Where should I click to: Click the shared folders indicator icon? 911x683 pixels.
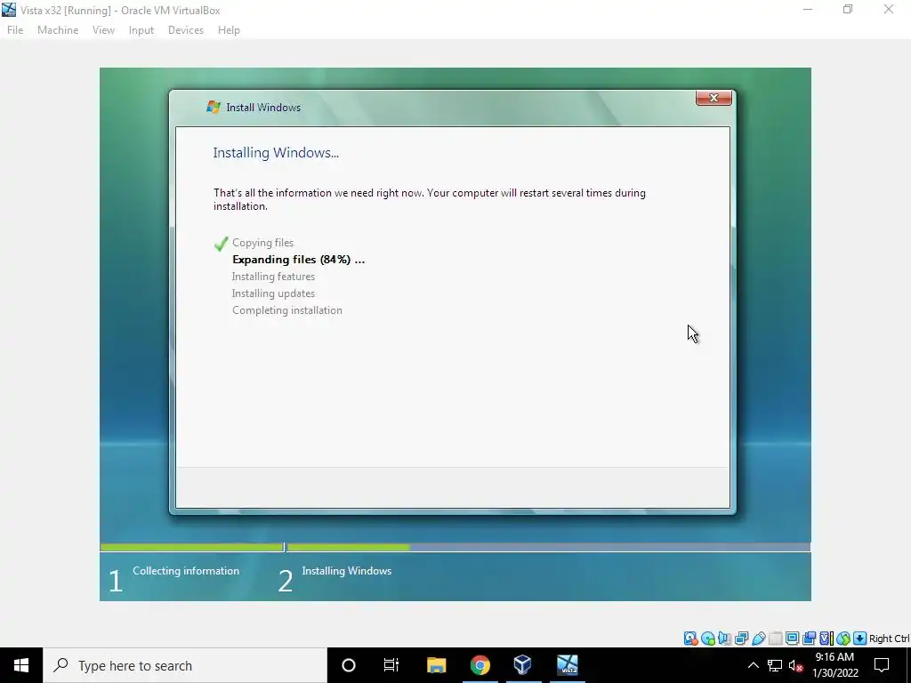coord(775,639)
